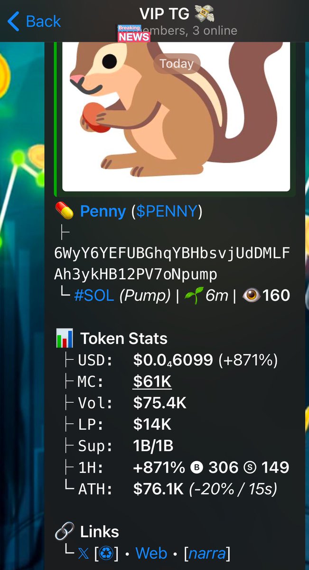
Task: Open the X twitter link icon
Action: point(83,554)
